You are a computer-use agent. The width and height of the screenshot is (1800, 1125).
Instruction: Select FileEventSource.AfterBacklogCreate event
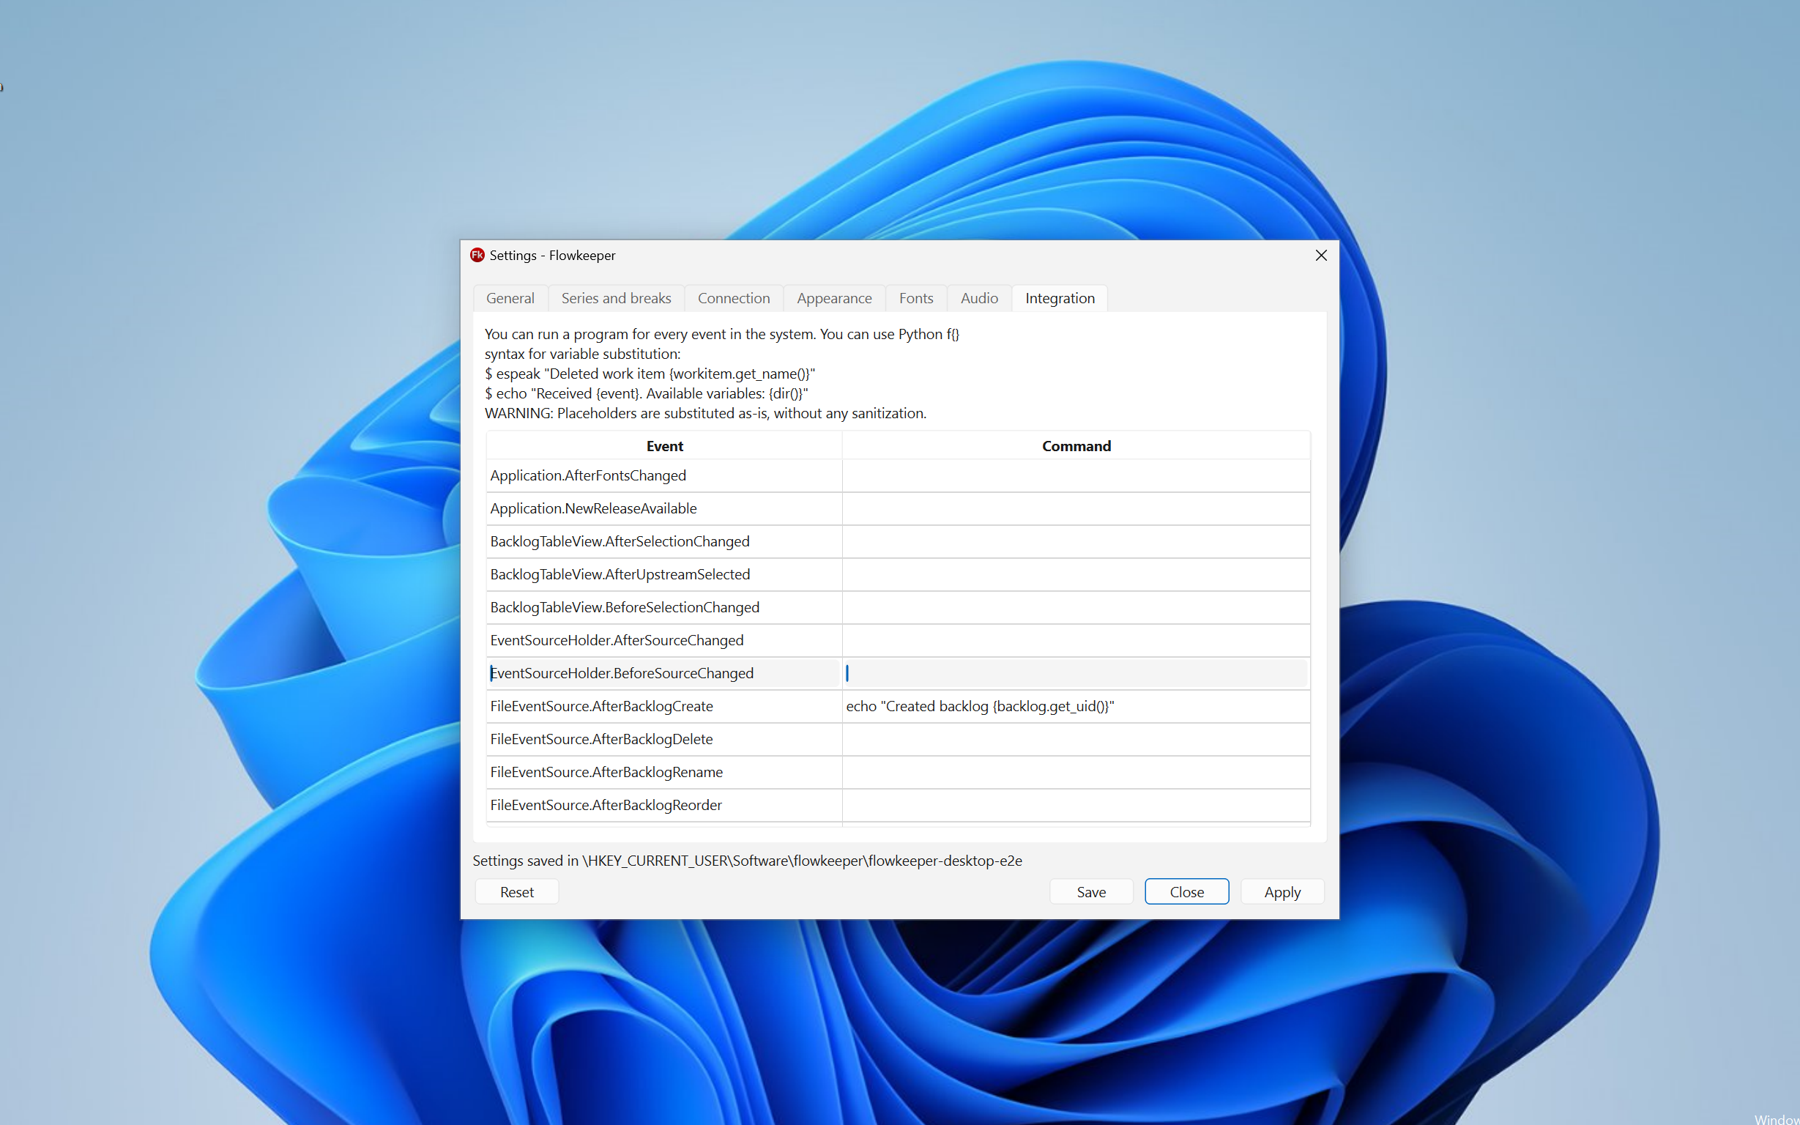pyautogui.click(x=664, y=707)
